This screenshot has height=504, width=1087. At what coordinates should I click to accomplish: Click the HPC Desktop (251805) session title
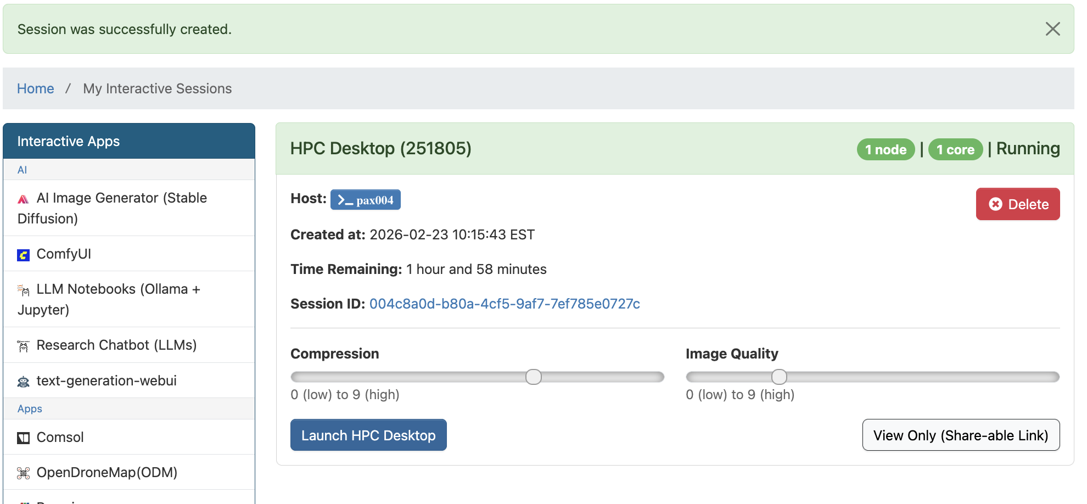[380, 148]
